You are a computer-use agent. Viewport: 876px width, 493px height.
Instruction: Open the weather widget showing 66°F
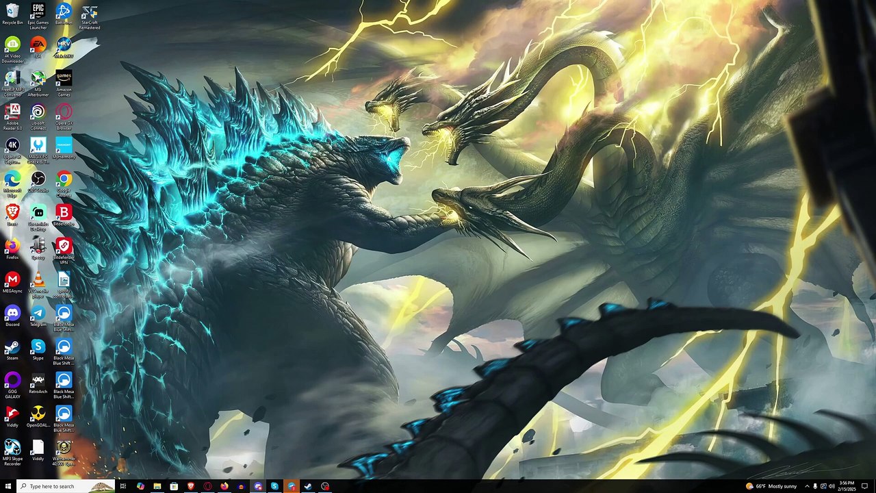click(x=771, y=486)
